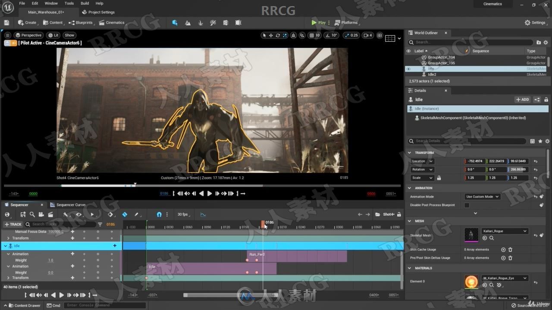Open the 30 fps frame rate dropdown
The width and height of the screenshot is (552, 310).
coord(184,214)
